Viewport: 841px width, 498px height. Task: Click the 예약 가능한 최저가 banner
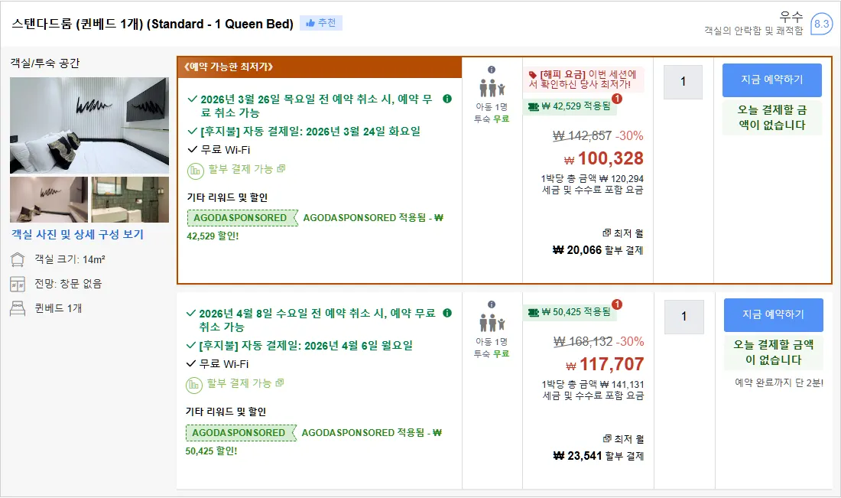[320, 67]
